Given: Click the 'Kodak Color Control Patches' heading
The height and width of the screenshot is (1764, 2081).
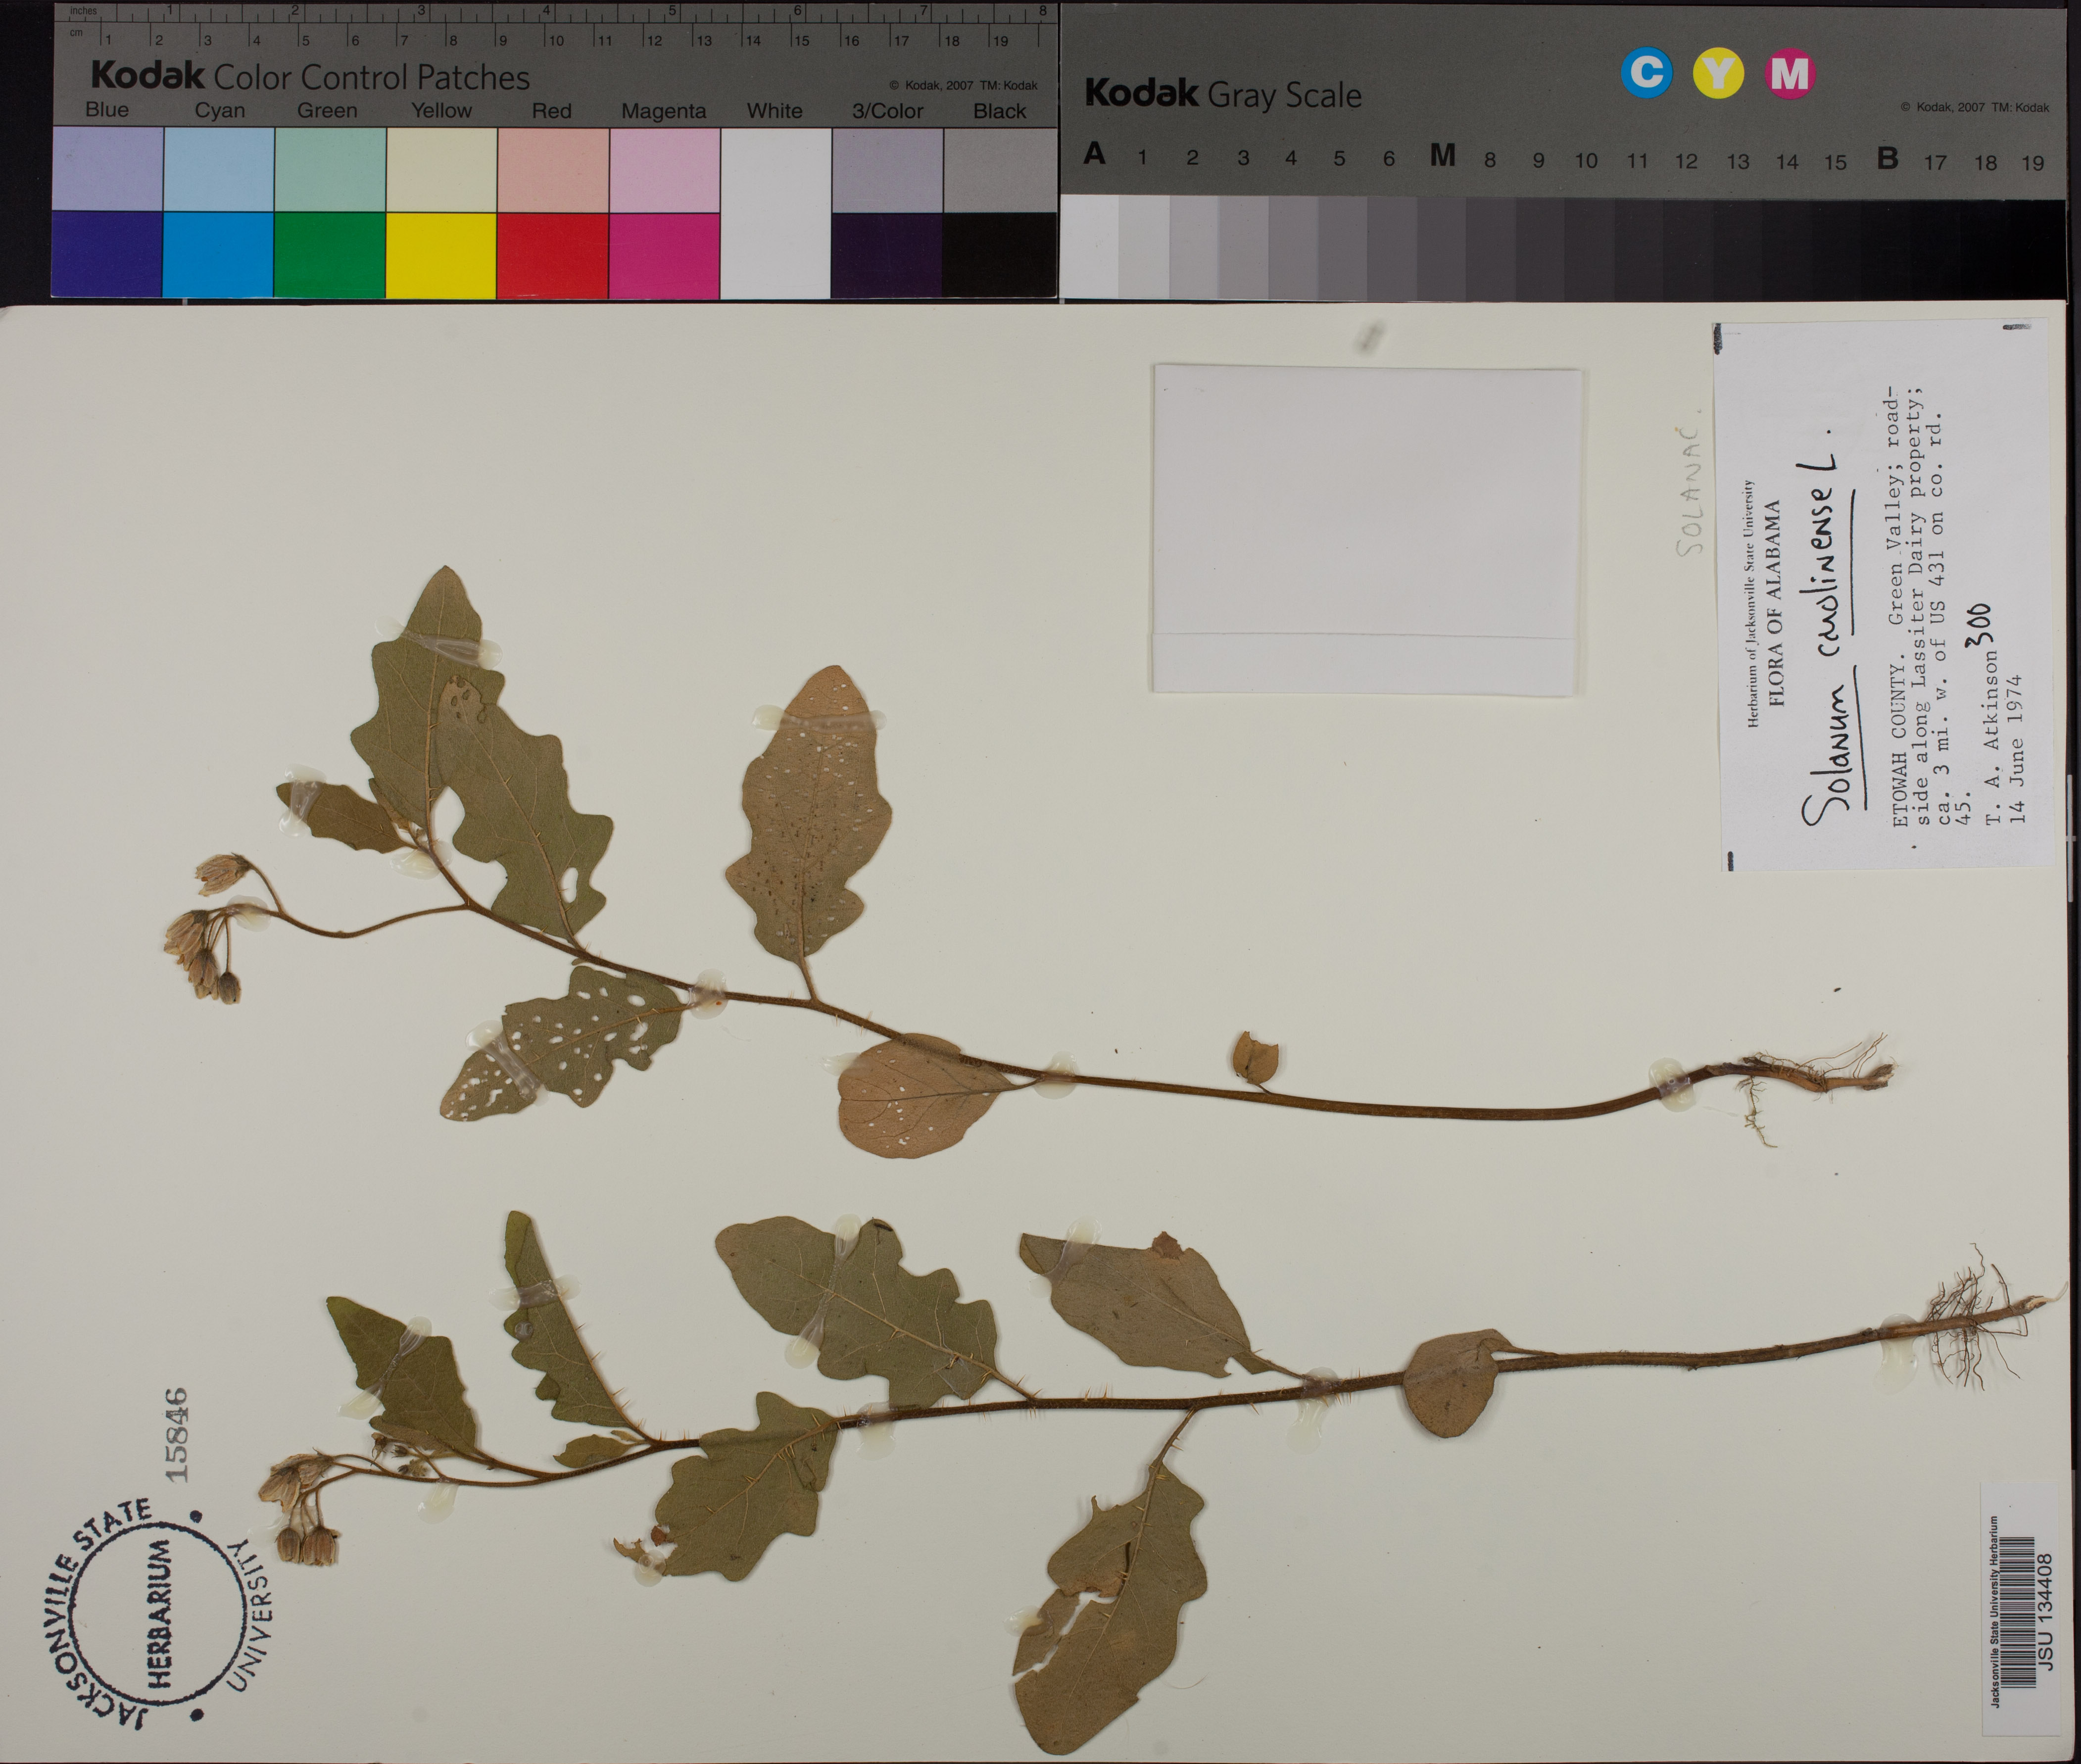Looking at the screenshot, I should click(x=310, y=77).
